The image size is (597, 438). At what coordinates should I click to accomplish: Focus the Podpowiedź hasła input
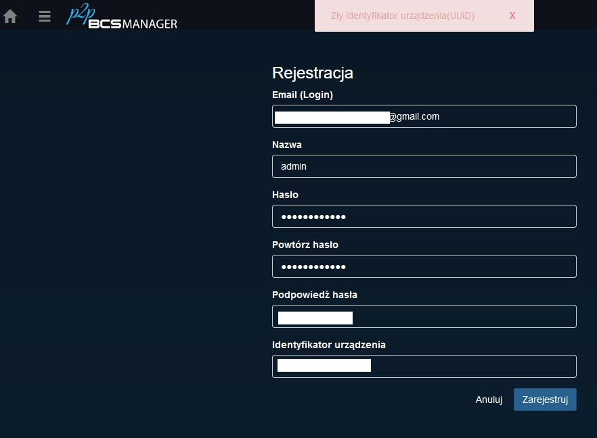pyautogui.click(x=424, y=316)
